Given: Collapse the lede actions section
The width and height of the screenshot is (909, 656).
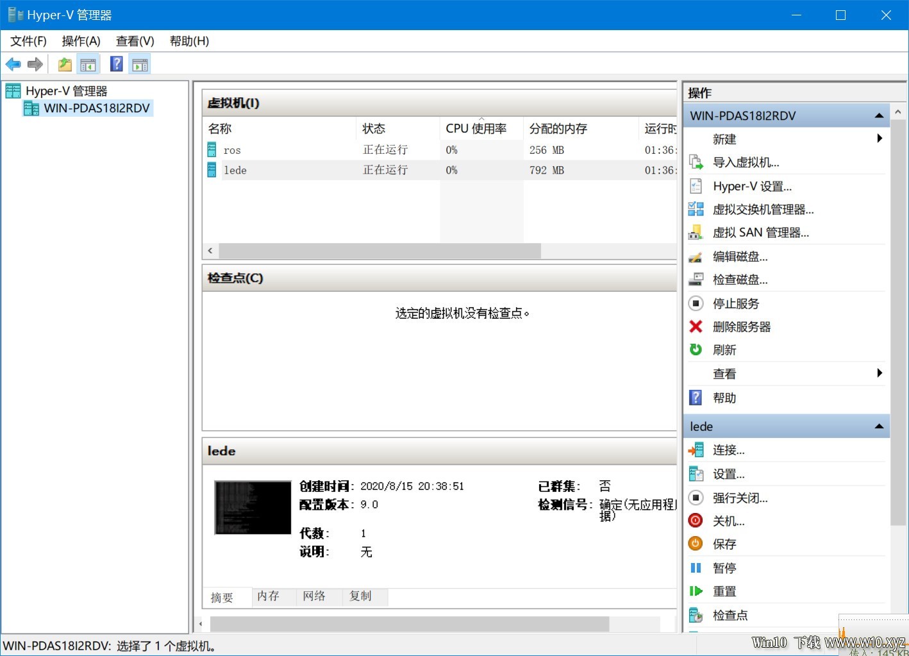Looking at the screenshot, I should point(879,426).
